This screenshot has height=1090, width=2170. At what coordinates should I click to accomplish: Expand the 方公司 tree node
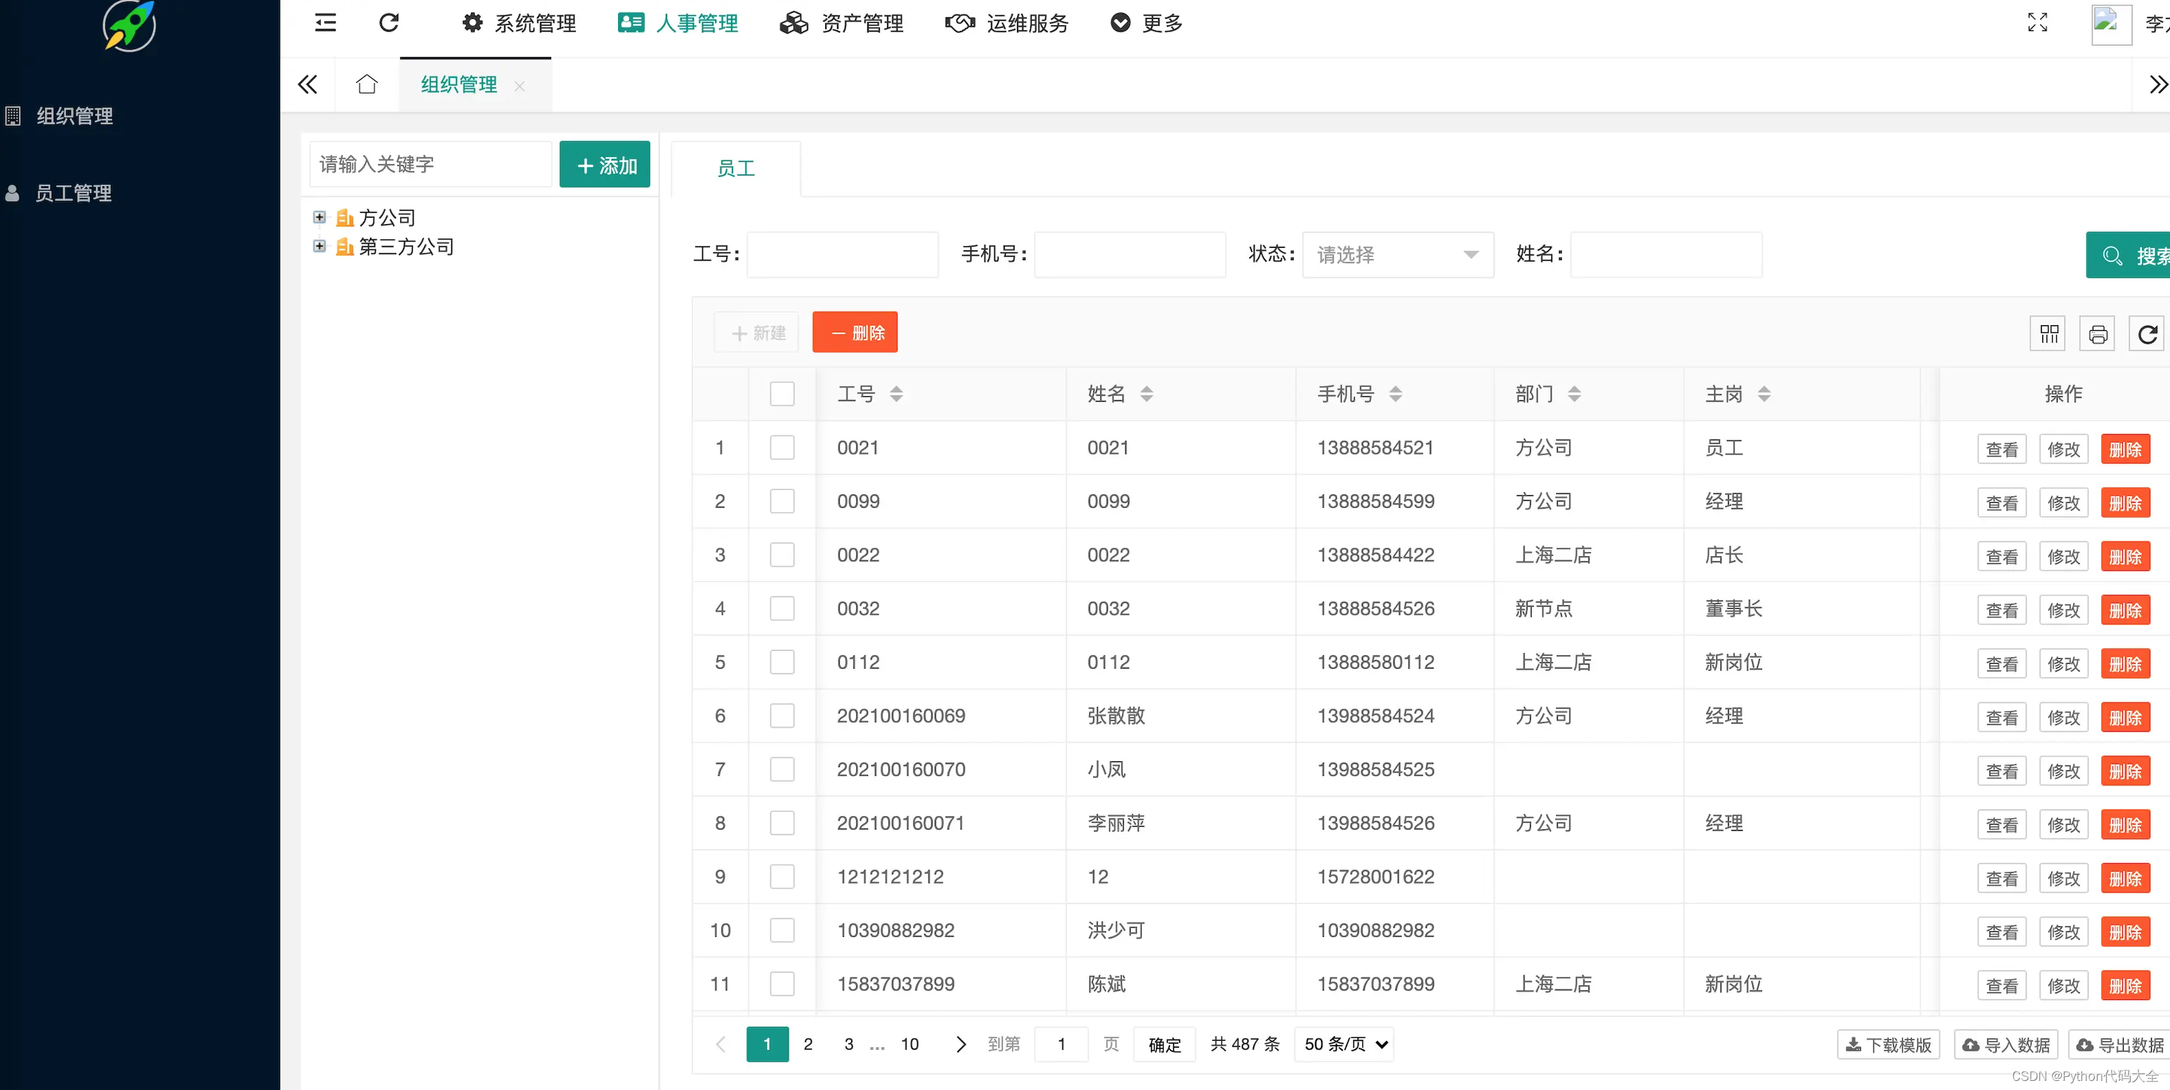click(320, 217)
